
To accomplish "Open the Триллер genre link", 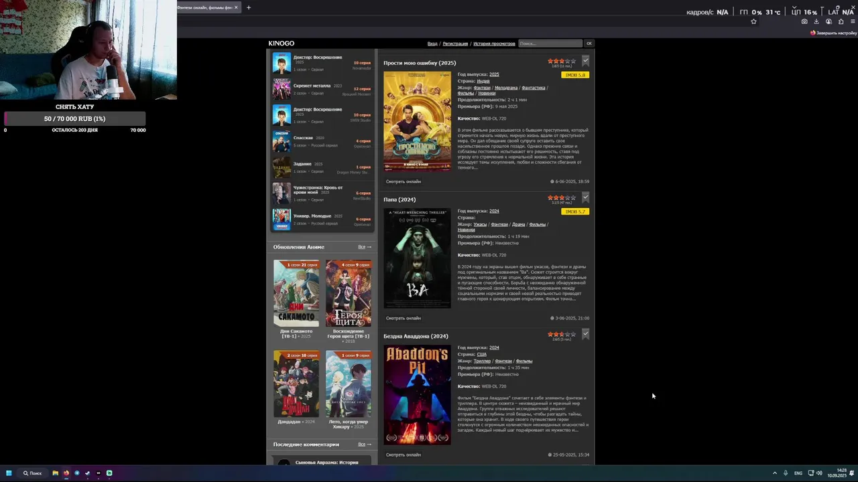I will [x=482, y=361].
